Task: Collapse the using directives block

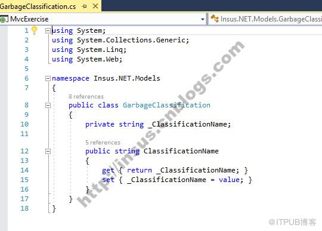Action: (48, 31)
